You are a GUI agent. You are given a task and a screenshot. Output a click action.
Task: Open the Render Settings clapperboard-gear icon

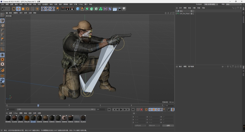[72, 9]
